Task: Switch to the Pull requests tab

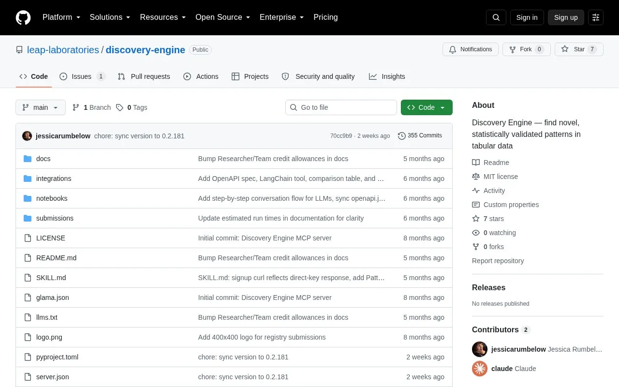Action: pos(144,76)
